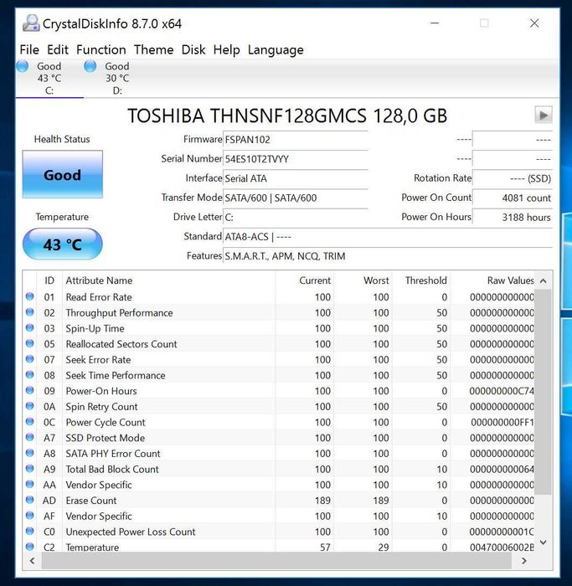Click status dot for Spin-Up Time
572x586 pixels.
pyautogui.click(x=30, y=328)
